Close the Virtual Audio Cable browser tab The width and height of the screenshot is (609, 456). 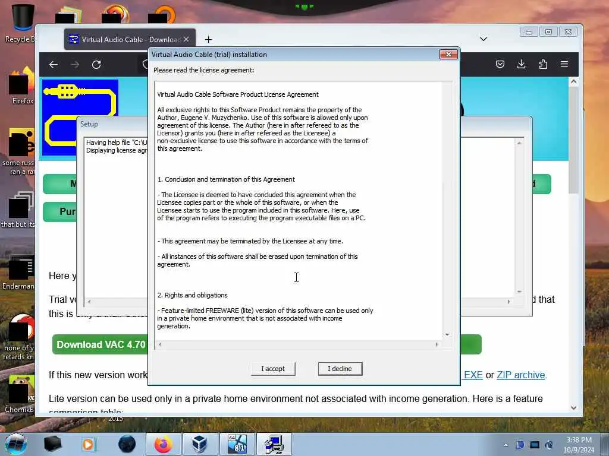[x=186, y=40]
